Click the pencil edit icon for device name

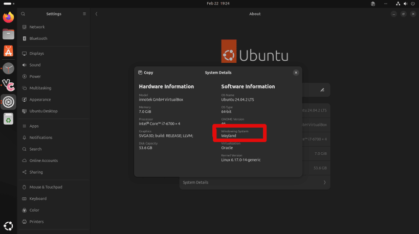click(322, 90)
